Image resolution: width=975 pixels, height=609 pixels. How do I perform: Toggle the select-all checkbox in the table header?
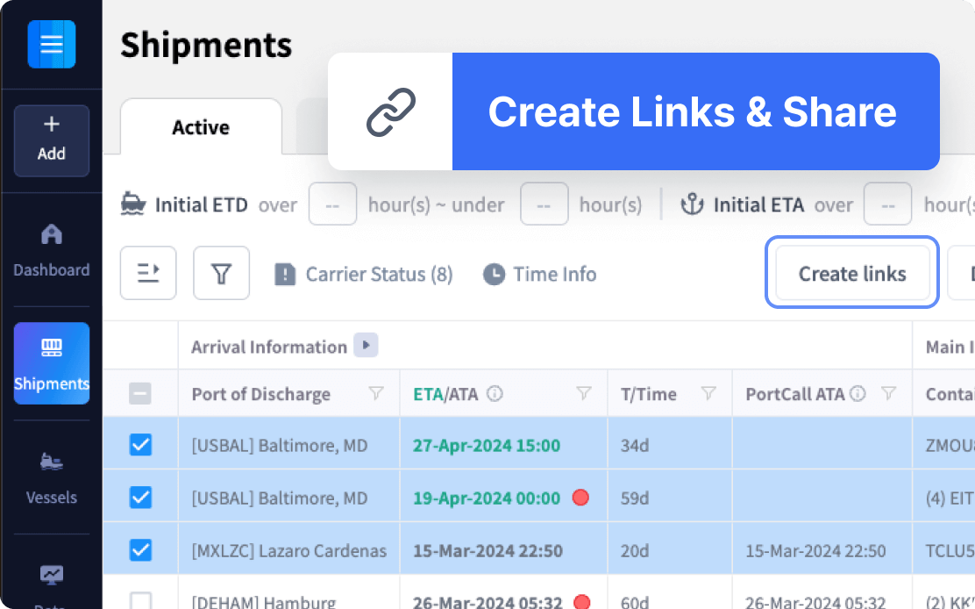(139, 393)
